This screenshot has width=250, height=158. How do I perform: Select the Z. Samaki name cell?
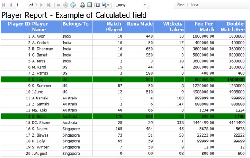[x=47, y=104]
